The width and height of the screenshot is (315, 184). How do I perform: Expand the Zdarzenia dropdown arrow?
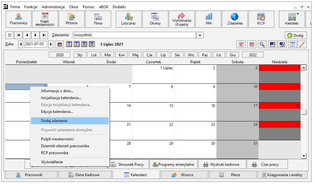[200, 35]
